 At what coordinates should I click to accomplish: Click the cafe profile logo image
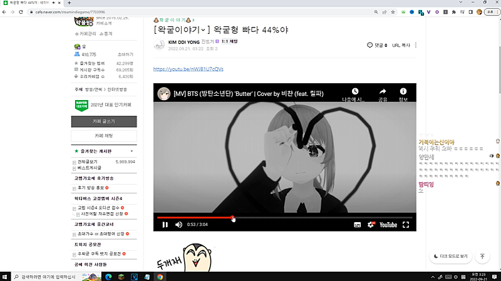coord(83,22)
